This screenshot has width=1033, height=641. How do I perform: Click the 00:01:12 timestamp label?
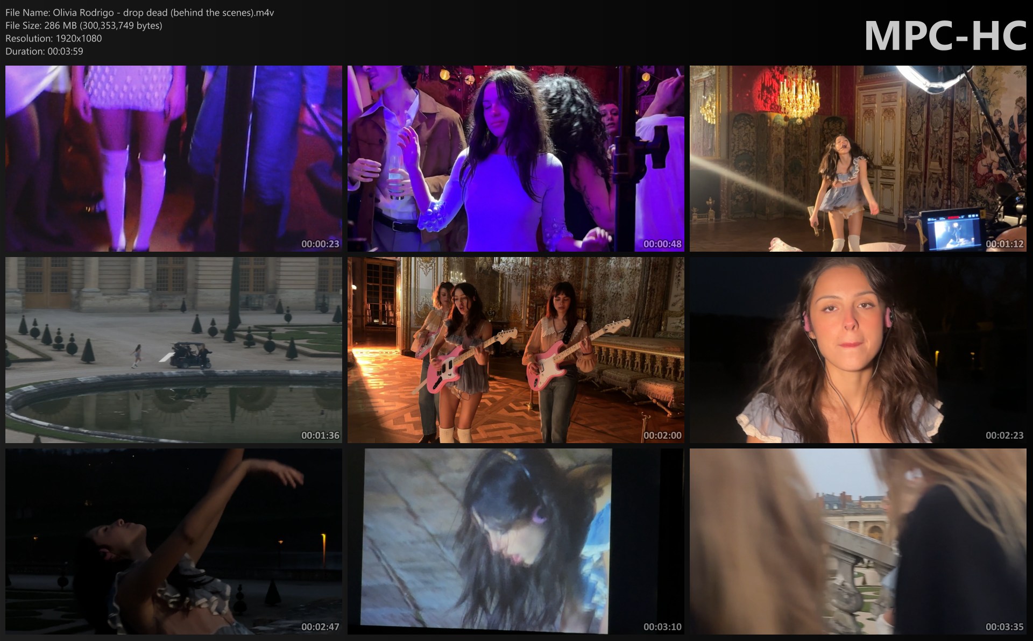(1004, 244)
